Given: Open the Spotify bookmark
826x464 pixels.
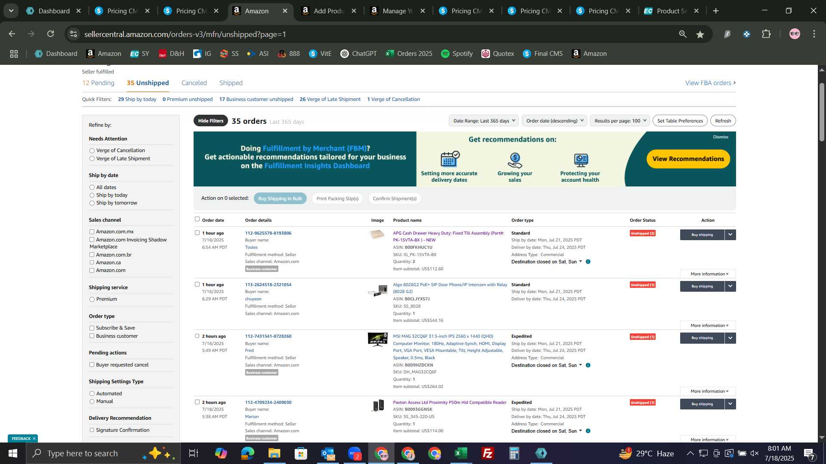Looking at the screenshot, I should [457, 54].
